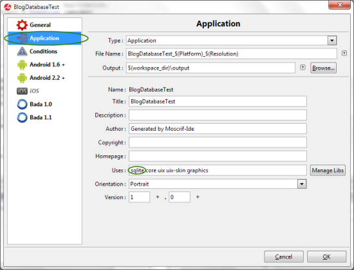Click the Browse... button
The height and width of the screenshot is (270, 354).
(323, 68)
